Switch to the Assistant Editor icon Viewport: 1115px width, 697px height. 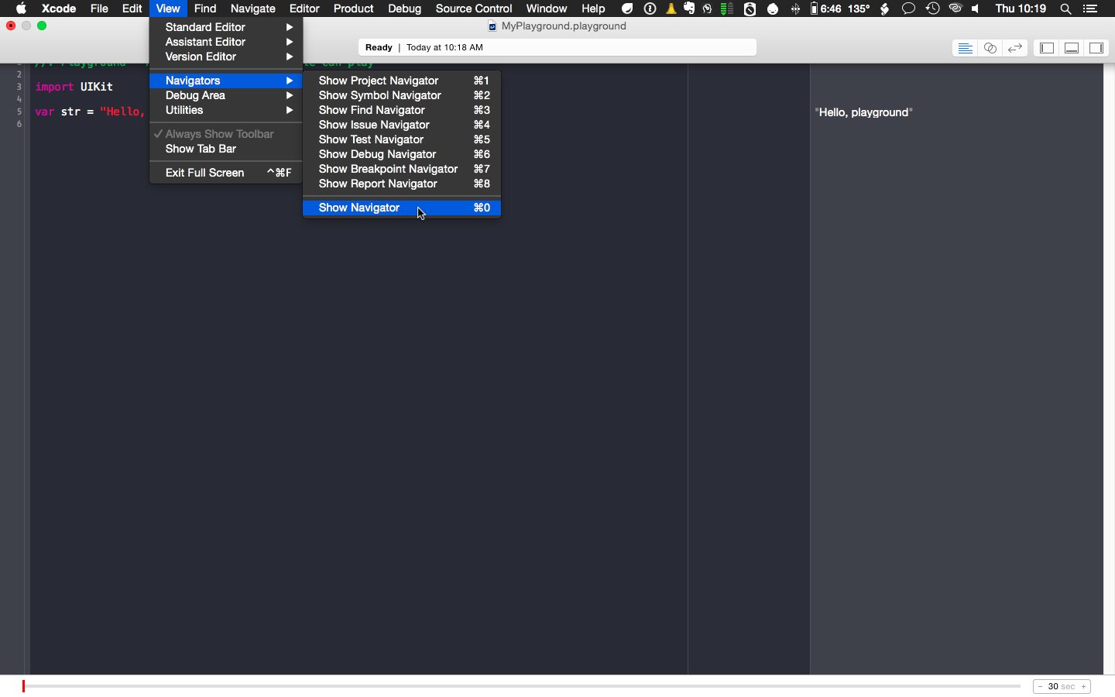click(990, 48)
